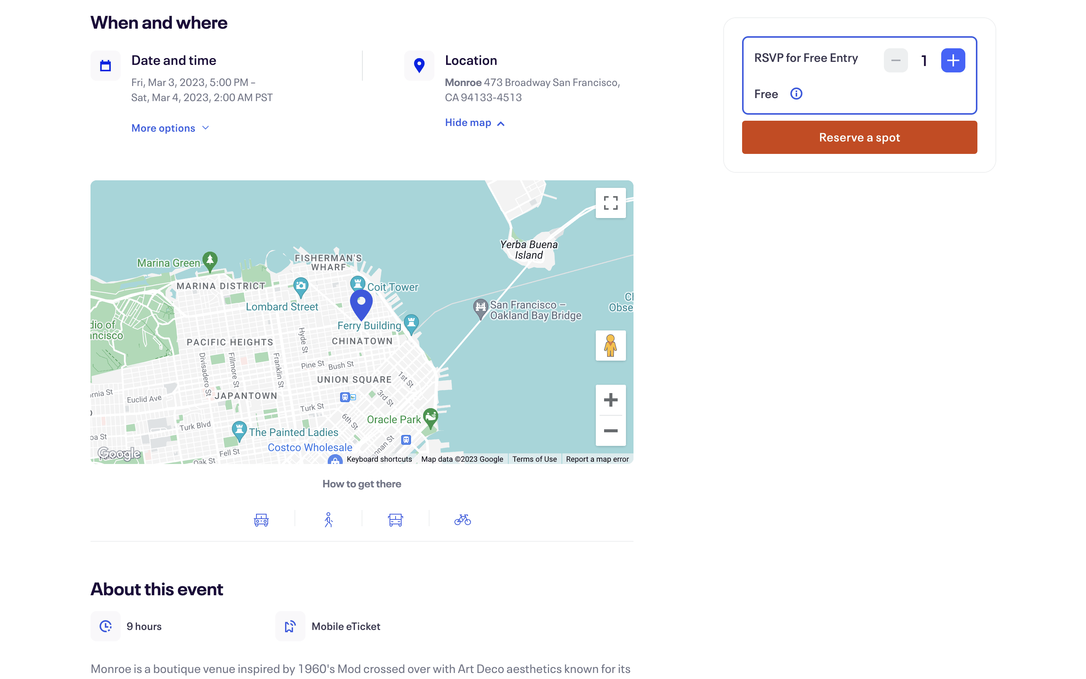Collapse map with Hide map link
Viewport: 1086px width, 679px height.
point(475,123)
